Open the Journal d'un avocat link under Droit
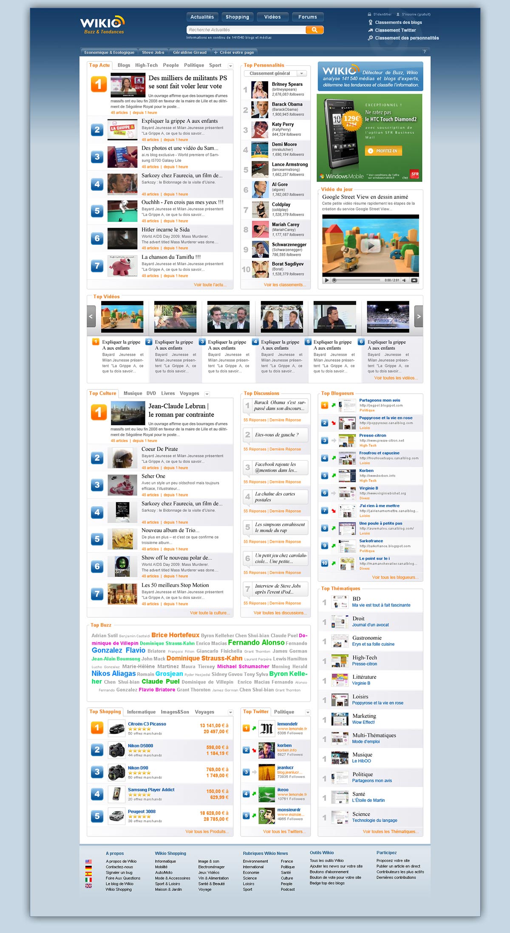This screenshot has width=510, height=933. 371,625
